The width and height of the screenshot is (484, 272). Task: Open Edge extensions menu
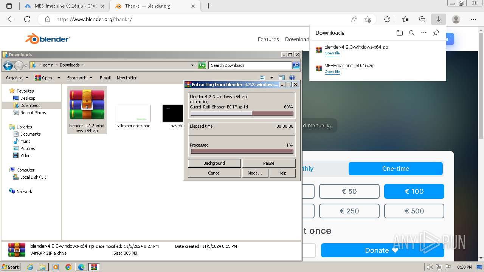point(387,19)
